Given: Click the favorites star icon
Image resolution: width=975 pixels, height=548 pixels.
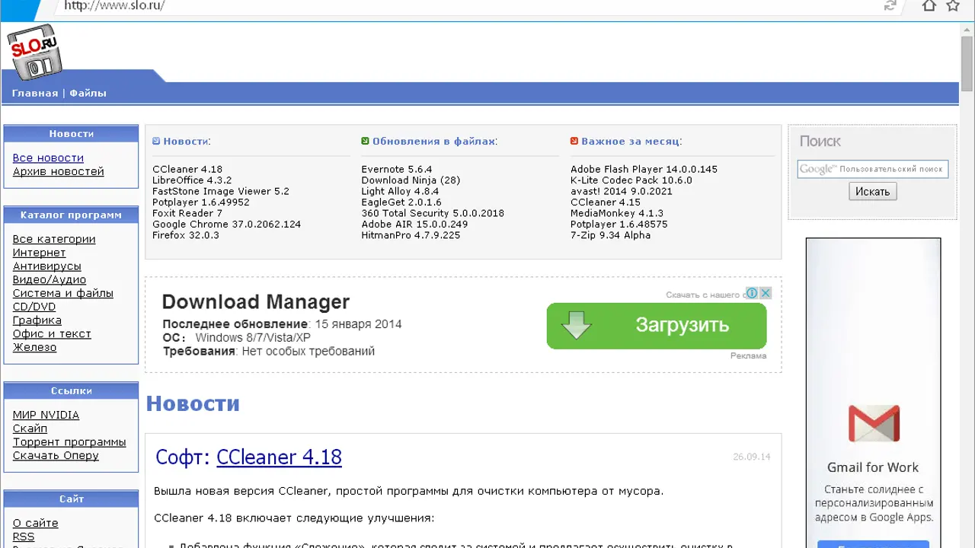Looking at the screenshot, I should 953,6.
